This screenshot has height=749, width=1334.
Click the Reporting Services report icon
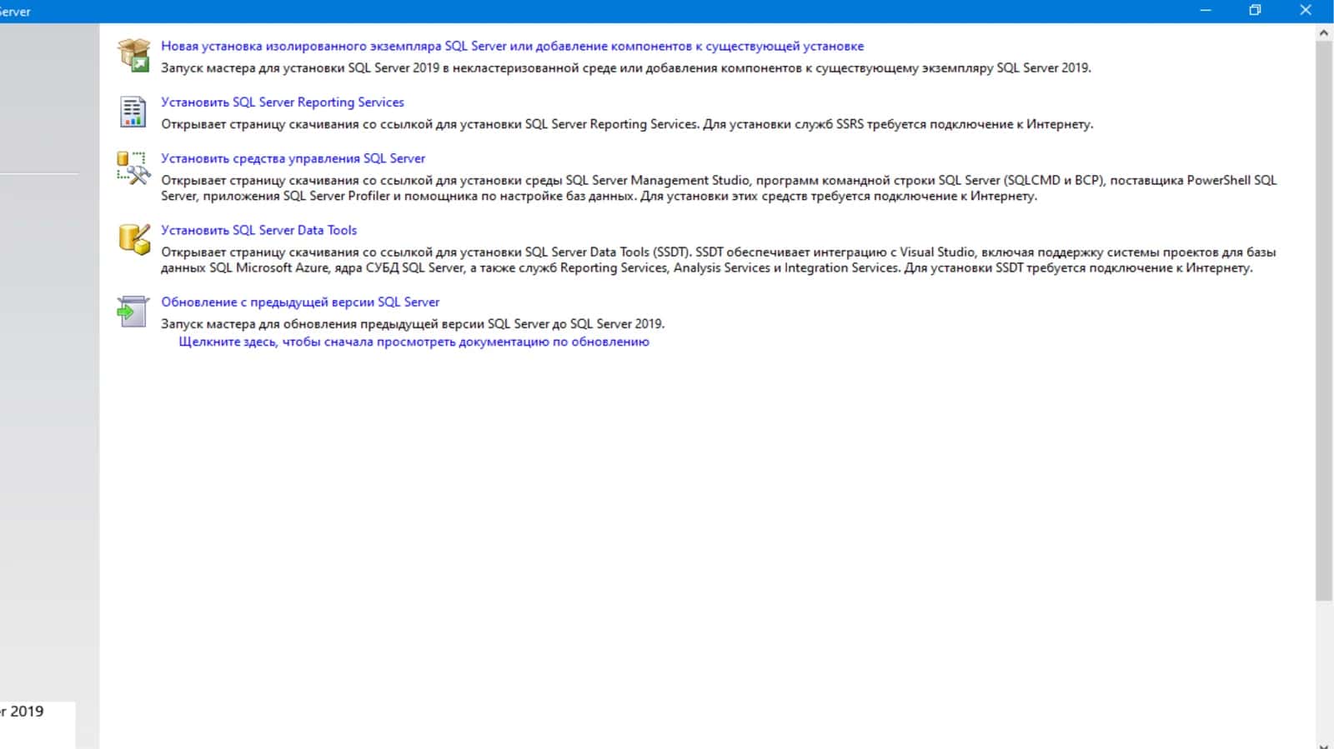(133, 111)
